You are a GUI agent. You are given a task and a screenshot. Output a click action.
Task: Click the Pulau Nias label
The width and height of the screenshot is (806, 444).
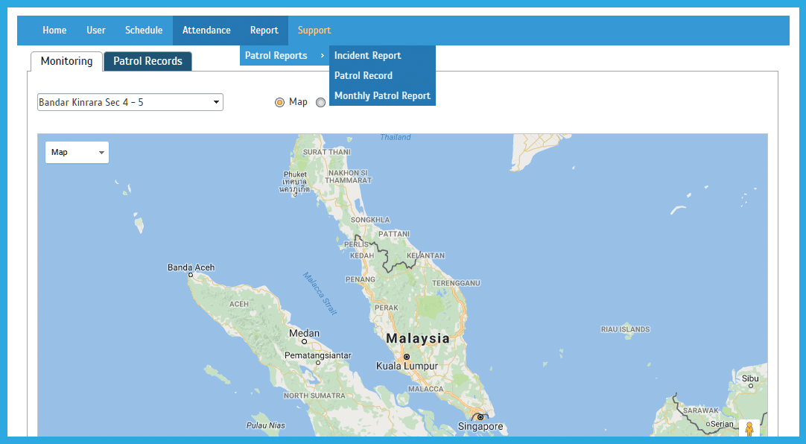coord(265,425)
